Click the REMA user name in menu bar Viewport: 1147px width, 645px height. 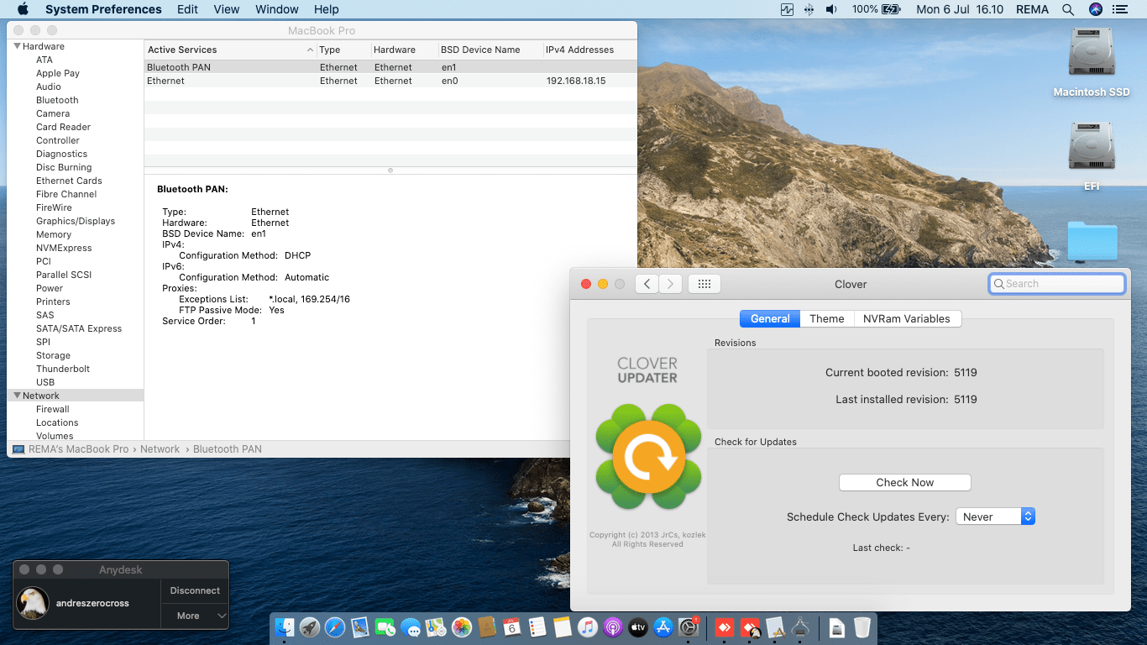click(x=1032, y=9)
